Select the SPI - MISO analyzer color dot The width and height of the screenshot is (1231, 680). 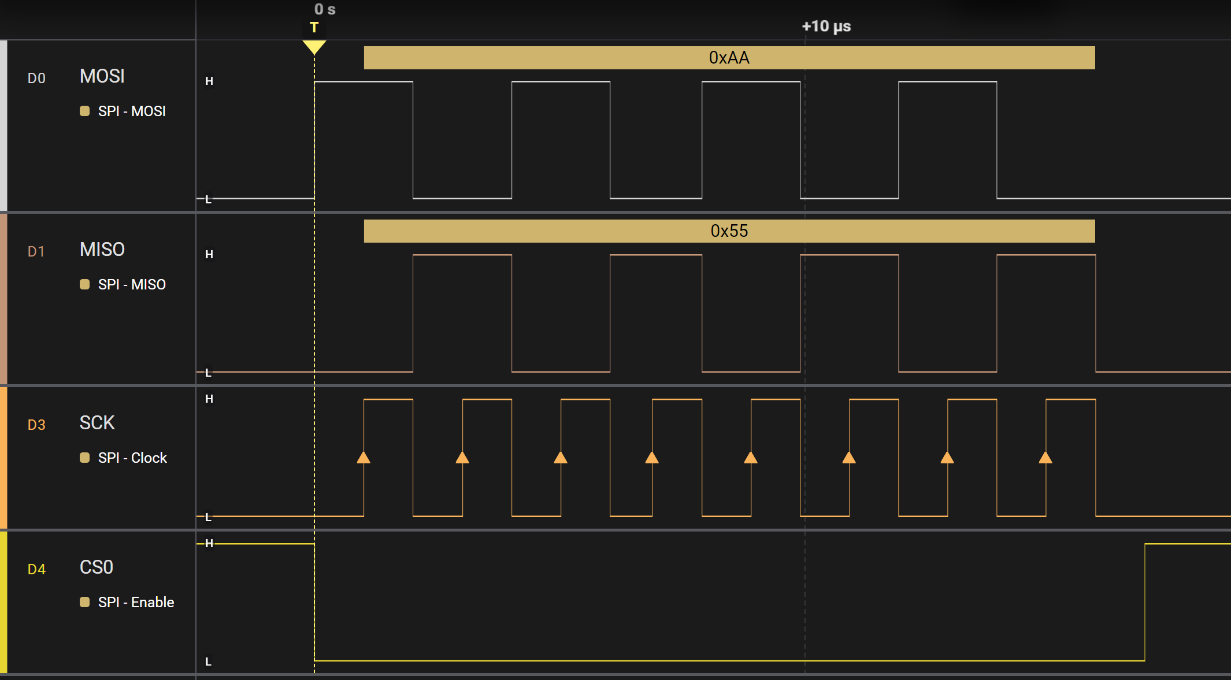coord(85,284)
